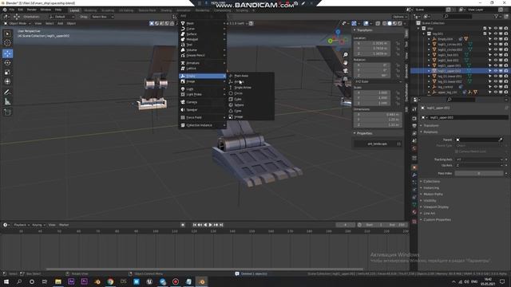
Task: Expand the Motion Paths panel
Action: 433,195
